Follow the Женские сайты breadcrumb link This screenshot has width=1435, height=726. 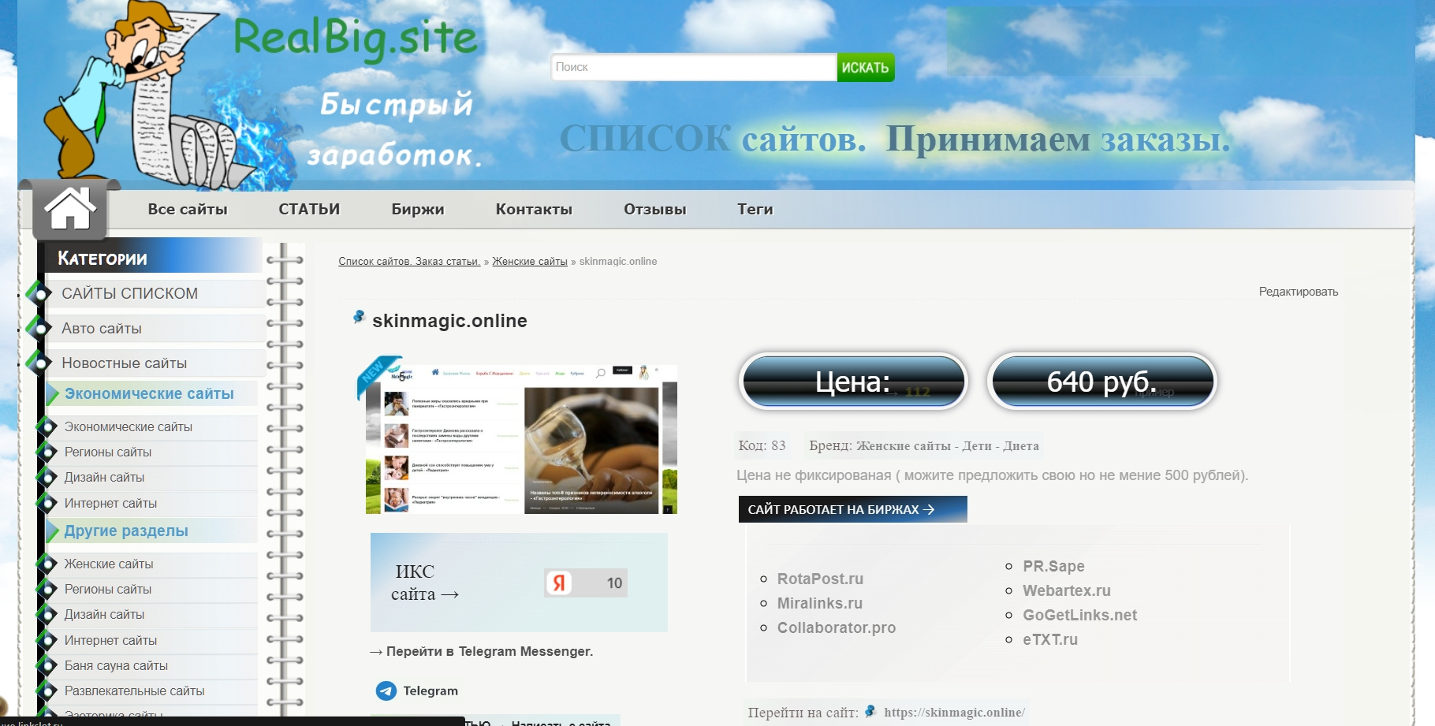(x=530, y=262)
